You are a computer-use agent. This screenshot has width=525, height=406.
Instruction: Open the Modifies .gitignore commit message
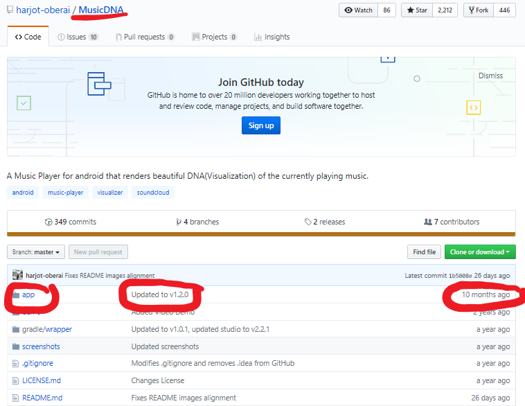(x=213, y=363)
